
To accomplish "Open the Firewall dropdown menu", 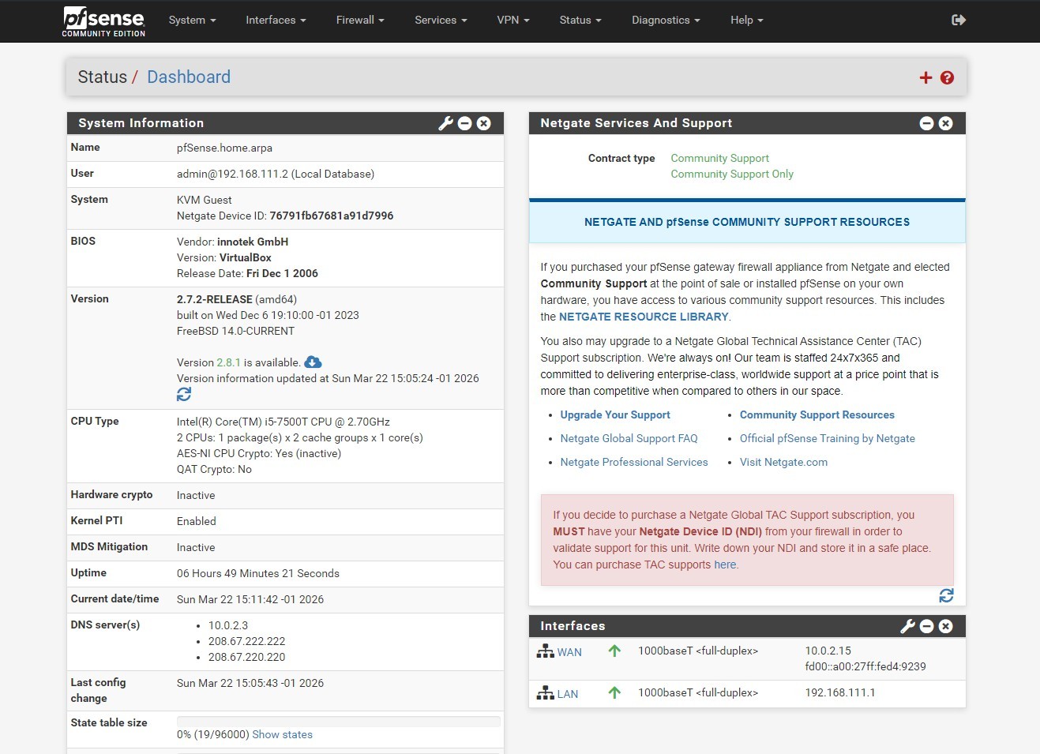I will click(359, 20).
